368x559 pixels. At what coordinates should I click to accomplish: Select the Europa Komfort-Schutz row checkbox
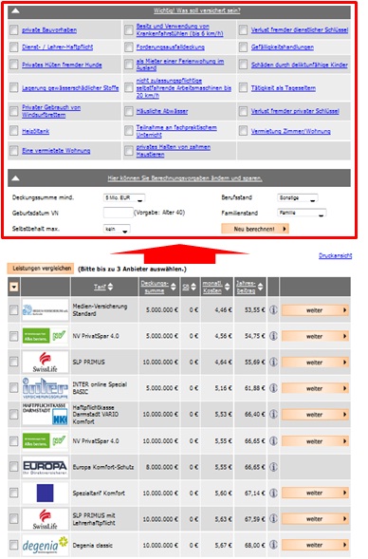point(14,467)
